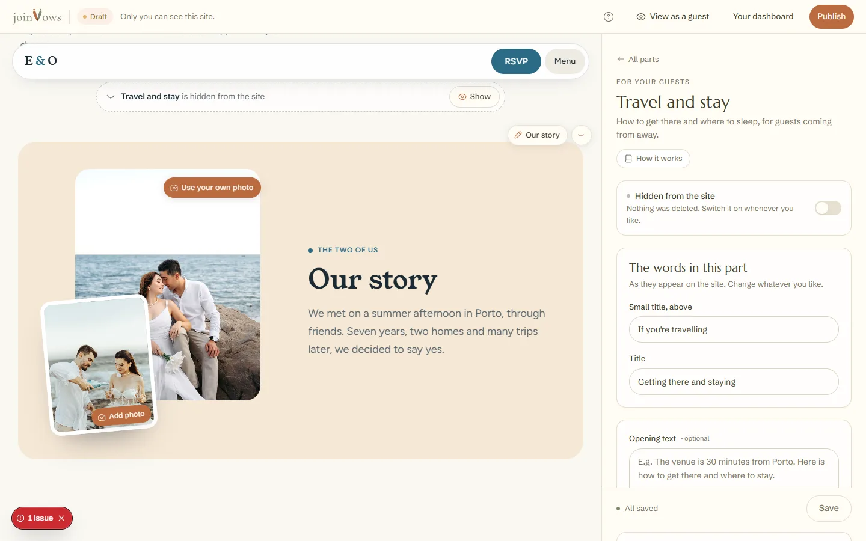The width and height of the screenshot is (866, 541).
Task: Show the hidden Travel and stay section
Action: (474, 97)
